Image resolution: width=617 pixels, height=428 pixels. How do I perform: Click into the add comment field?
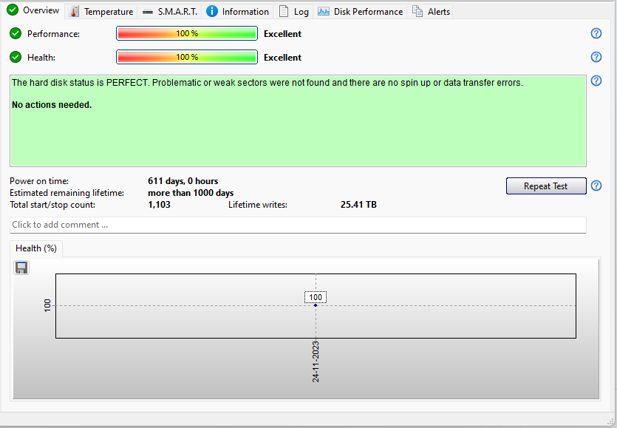(298, 225)
